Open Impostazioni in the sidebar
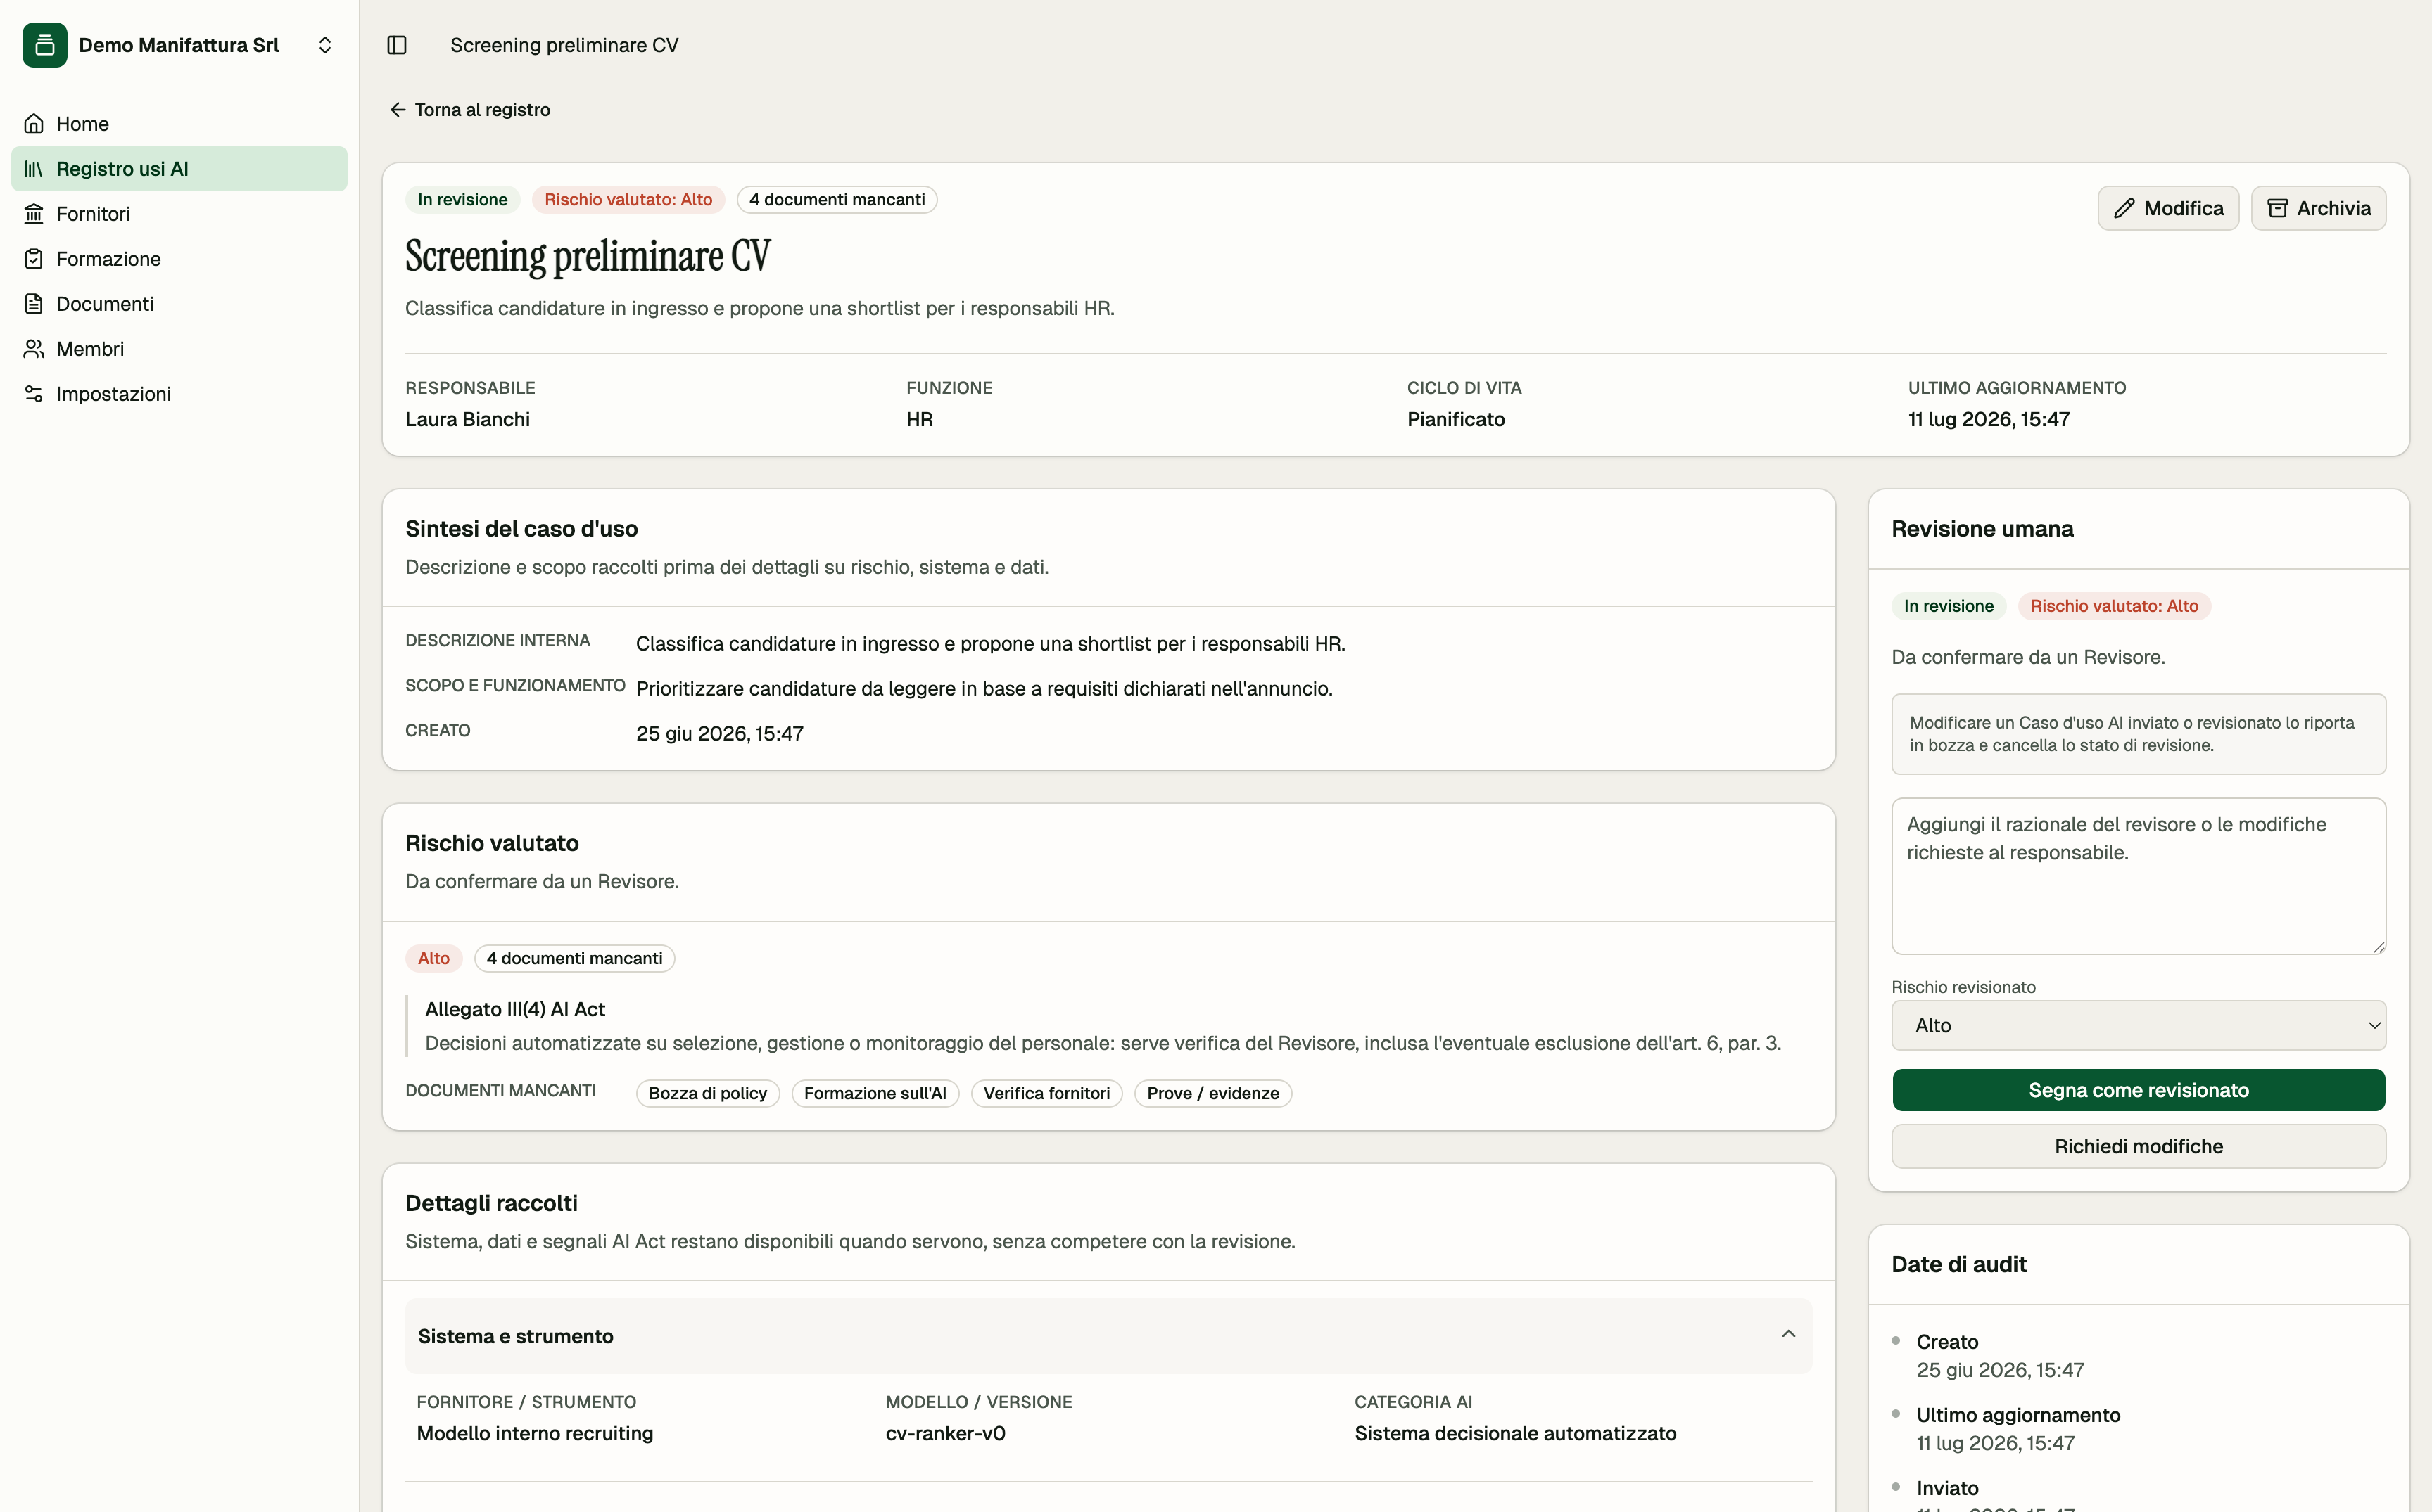The image size is (2432, 1512). click(179, 394)
